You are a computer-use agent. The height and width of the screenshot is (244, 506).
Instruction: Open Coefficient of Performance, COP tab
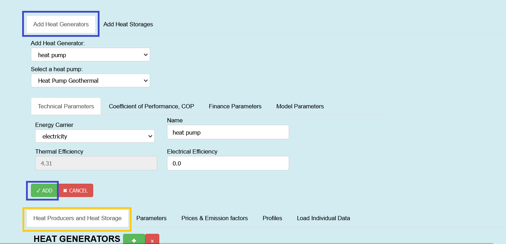(x=152, y=106)
